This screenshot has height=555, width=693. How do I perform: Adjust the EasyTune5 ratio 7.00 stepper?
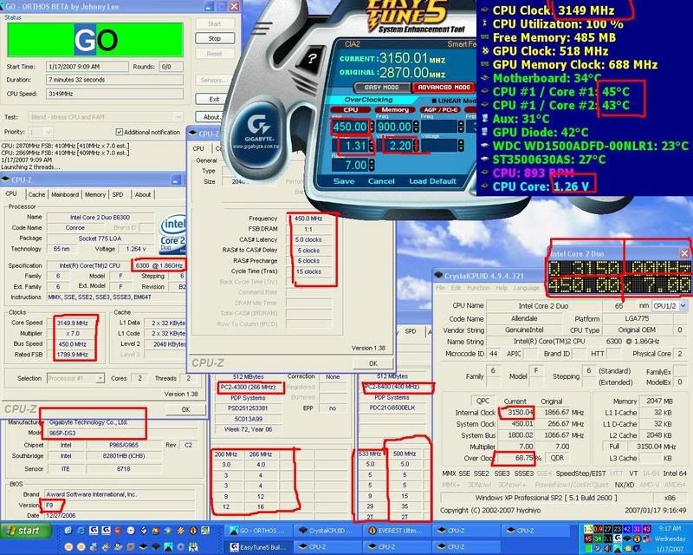coord(372,165)
